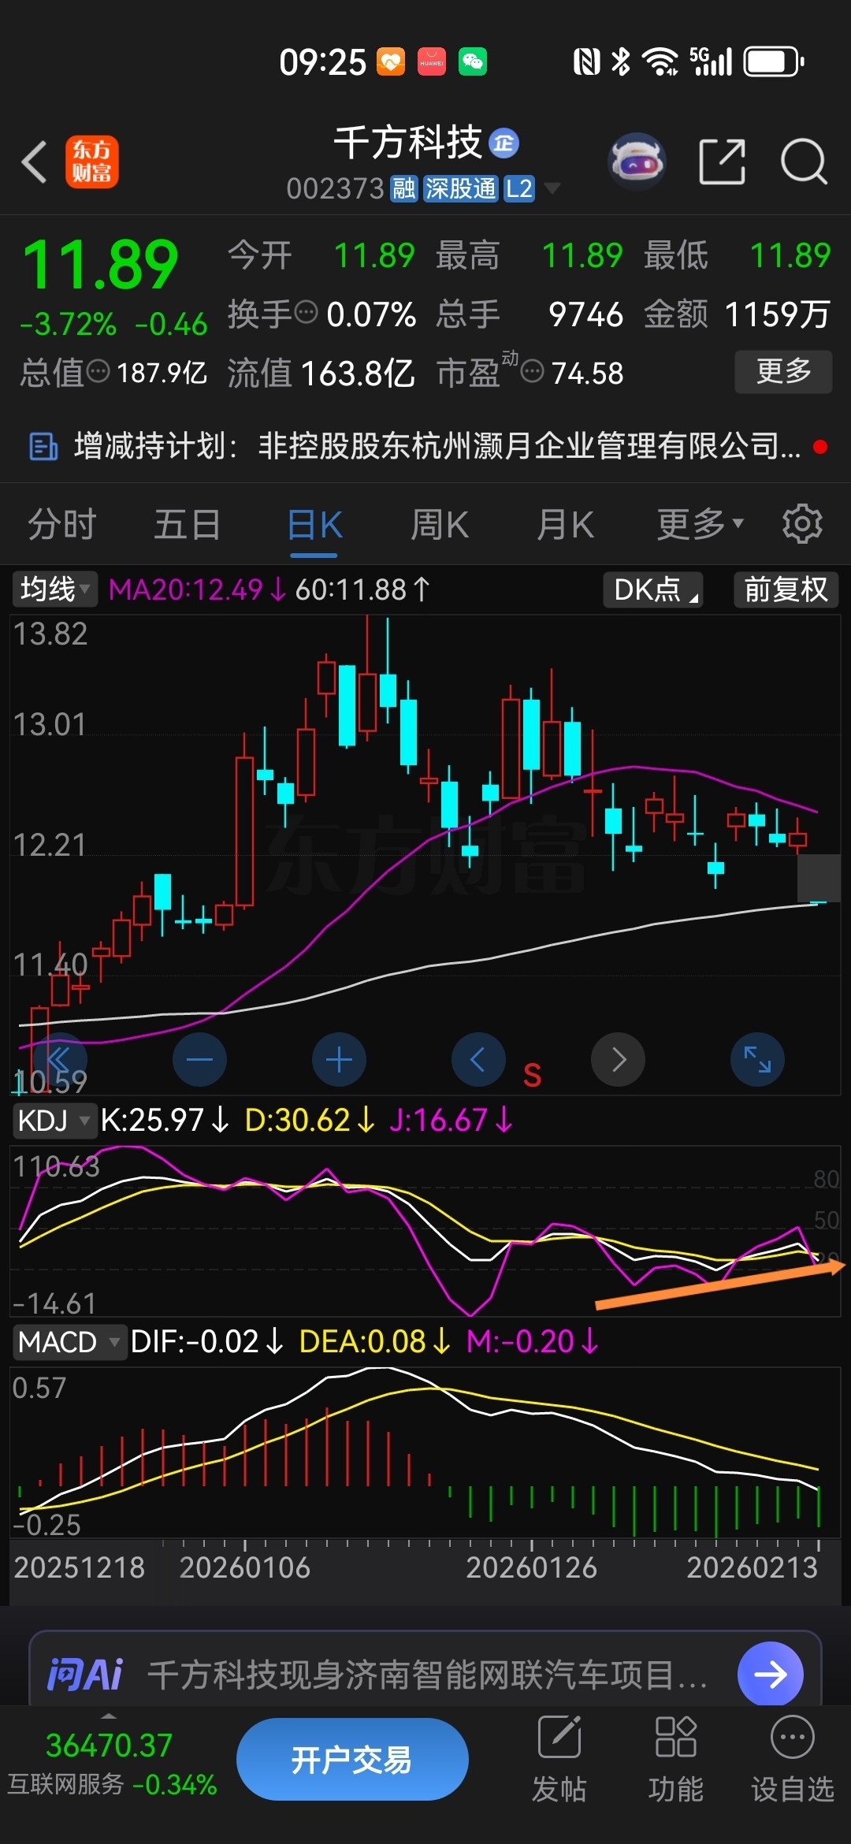
Task: Tap the share icon
Action: 722,162
